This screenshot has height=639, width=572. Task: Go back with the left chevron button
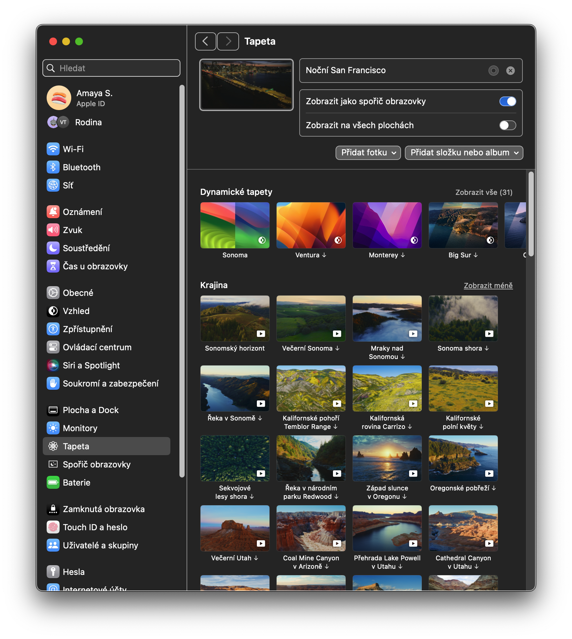(x=205, y=41)
